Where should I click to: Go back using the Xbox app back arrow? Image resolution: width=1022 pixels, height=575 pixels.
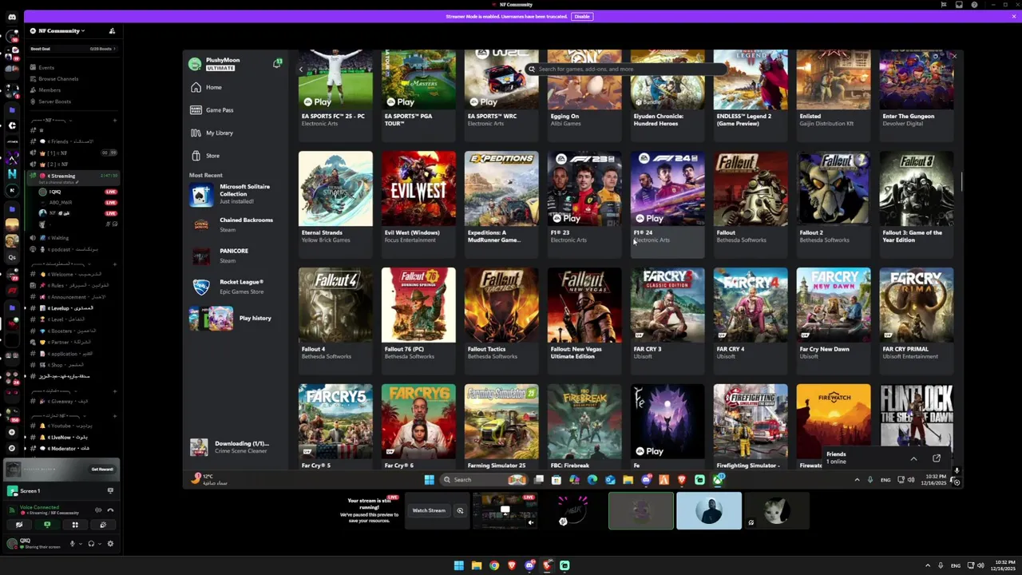click(301, 69)
